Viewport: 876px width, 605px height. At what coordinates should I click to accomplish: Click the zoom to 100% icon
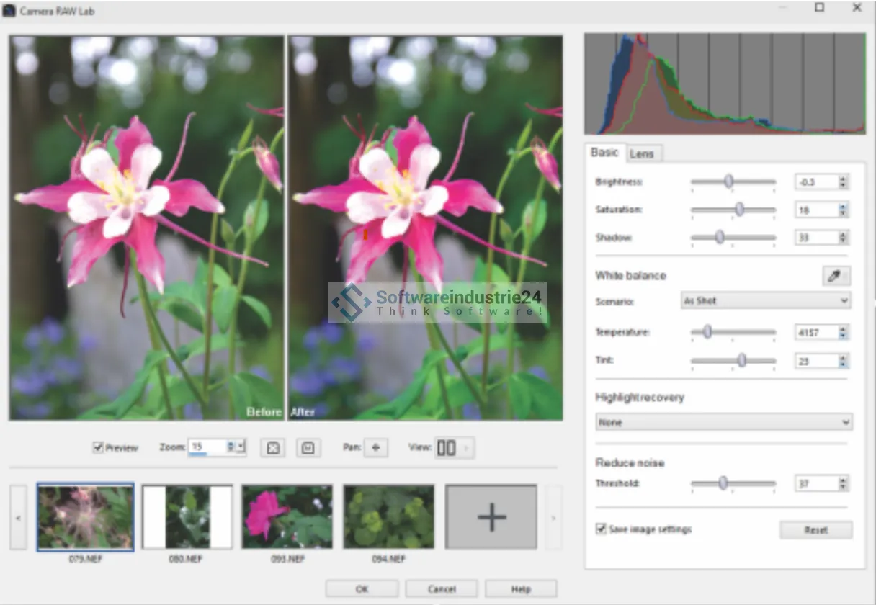pos(308,448)
